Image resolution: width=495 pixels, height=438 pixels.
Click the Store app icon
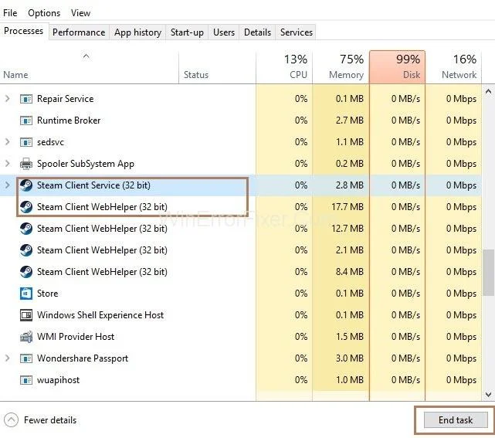26,294
